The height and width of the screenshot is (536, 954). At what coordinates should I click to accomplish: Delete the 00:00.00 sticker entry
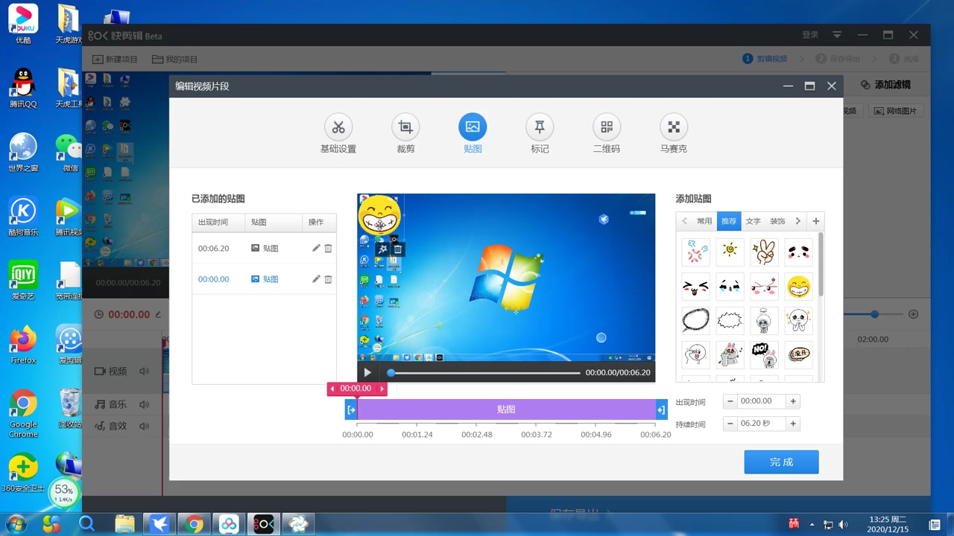coord(328,279)
